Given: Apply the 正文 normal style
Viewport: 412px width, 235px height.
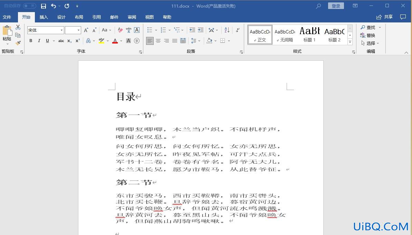Looking at the screenshot, I should (260, 35).
